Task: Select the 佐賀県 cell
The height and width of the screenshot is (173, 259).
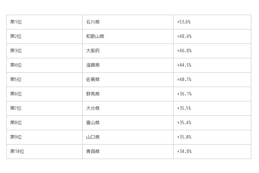Action: tap(93, 80)
